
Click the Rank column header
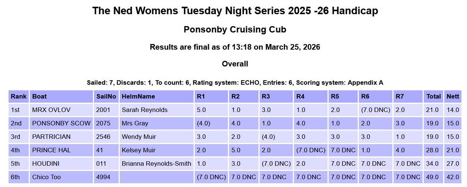pyautogui.click(x=19, y=96)
